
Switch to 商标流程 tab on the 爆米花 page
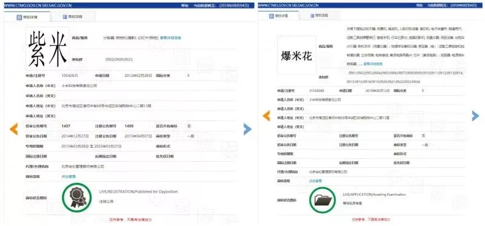click(319, 15)
